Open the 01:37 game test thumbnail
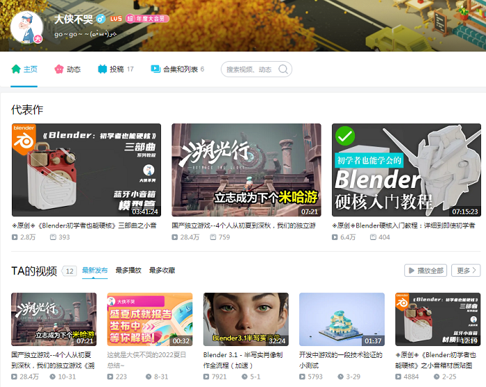This screenshot has width=486, height=387. (342, 319)
